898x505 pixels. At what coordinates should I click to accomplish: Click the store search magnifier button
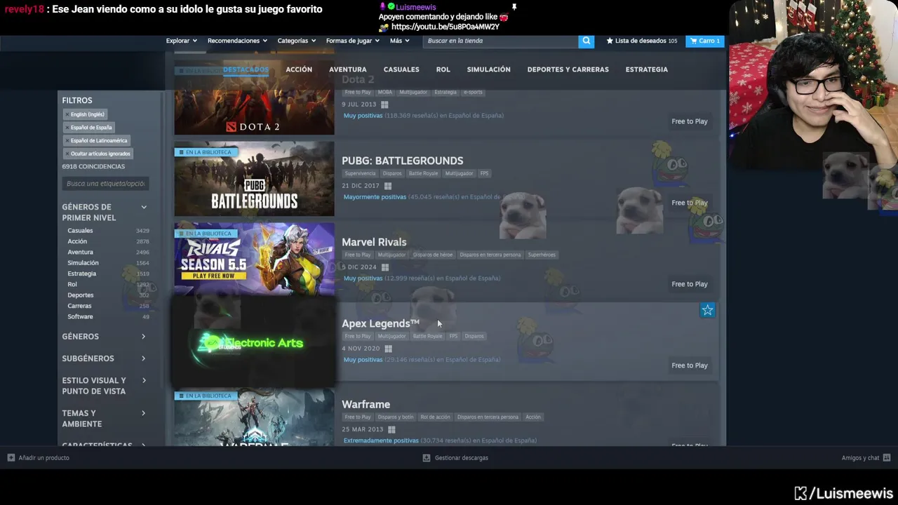(586, 41)
